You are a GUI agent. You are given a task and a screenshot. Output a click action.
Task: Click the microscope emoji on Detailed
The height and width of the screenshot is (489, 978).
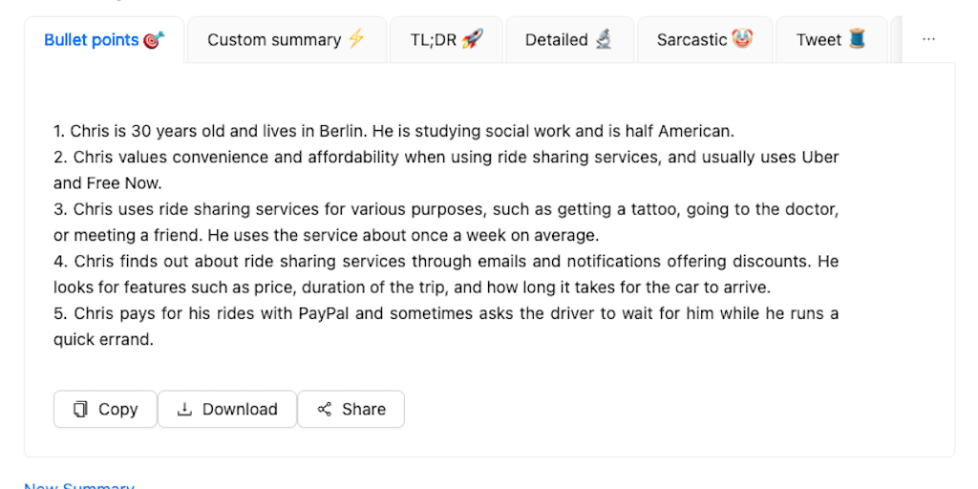[x=604, y=39]
